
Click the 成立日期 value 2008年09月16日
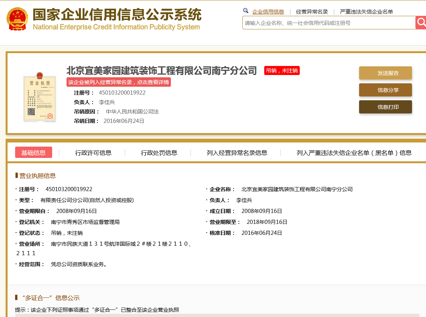tap(262, 211)
